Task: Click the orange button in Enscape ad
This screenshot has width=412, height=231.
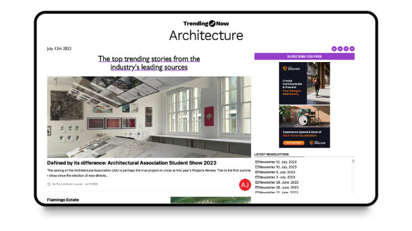Action: tap(294, 143)
